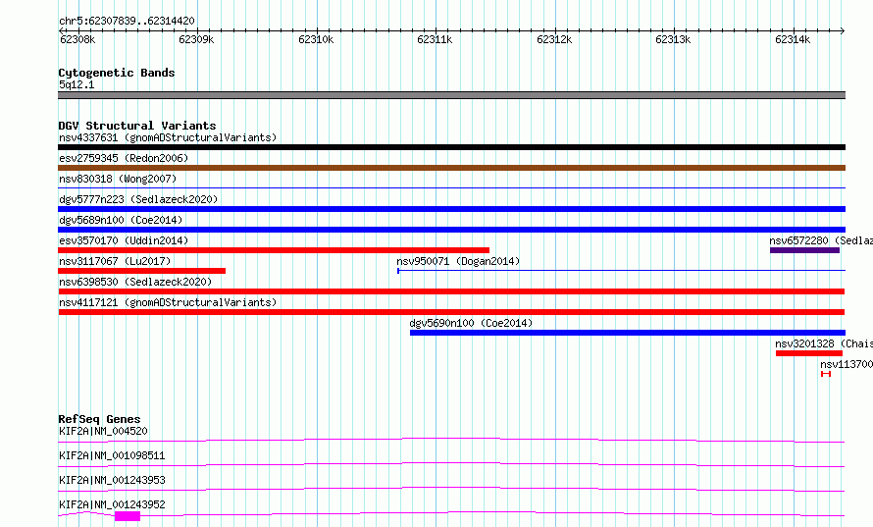Open transcript label KIF2A|NM_004520

103,431
